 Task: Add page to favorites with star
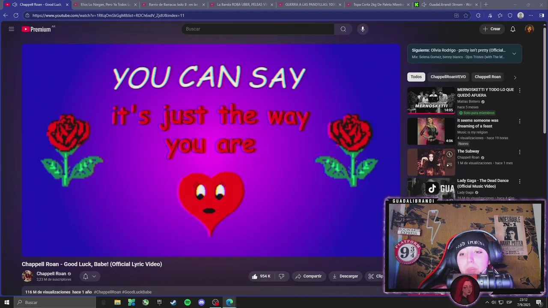(466, 15)
